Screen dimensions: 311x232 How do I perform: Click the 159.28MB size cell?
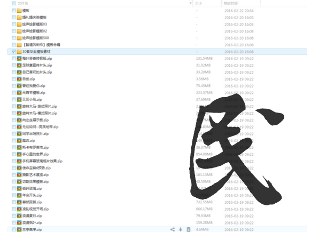204,223
